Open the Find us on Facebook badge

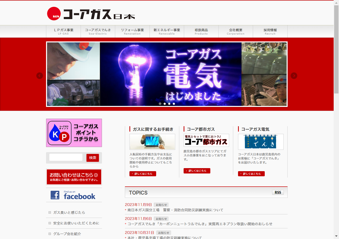pos(74,195)
